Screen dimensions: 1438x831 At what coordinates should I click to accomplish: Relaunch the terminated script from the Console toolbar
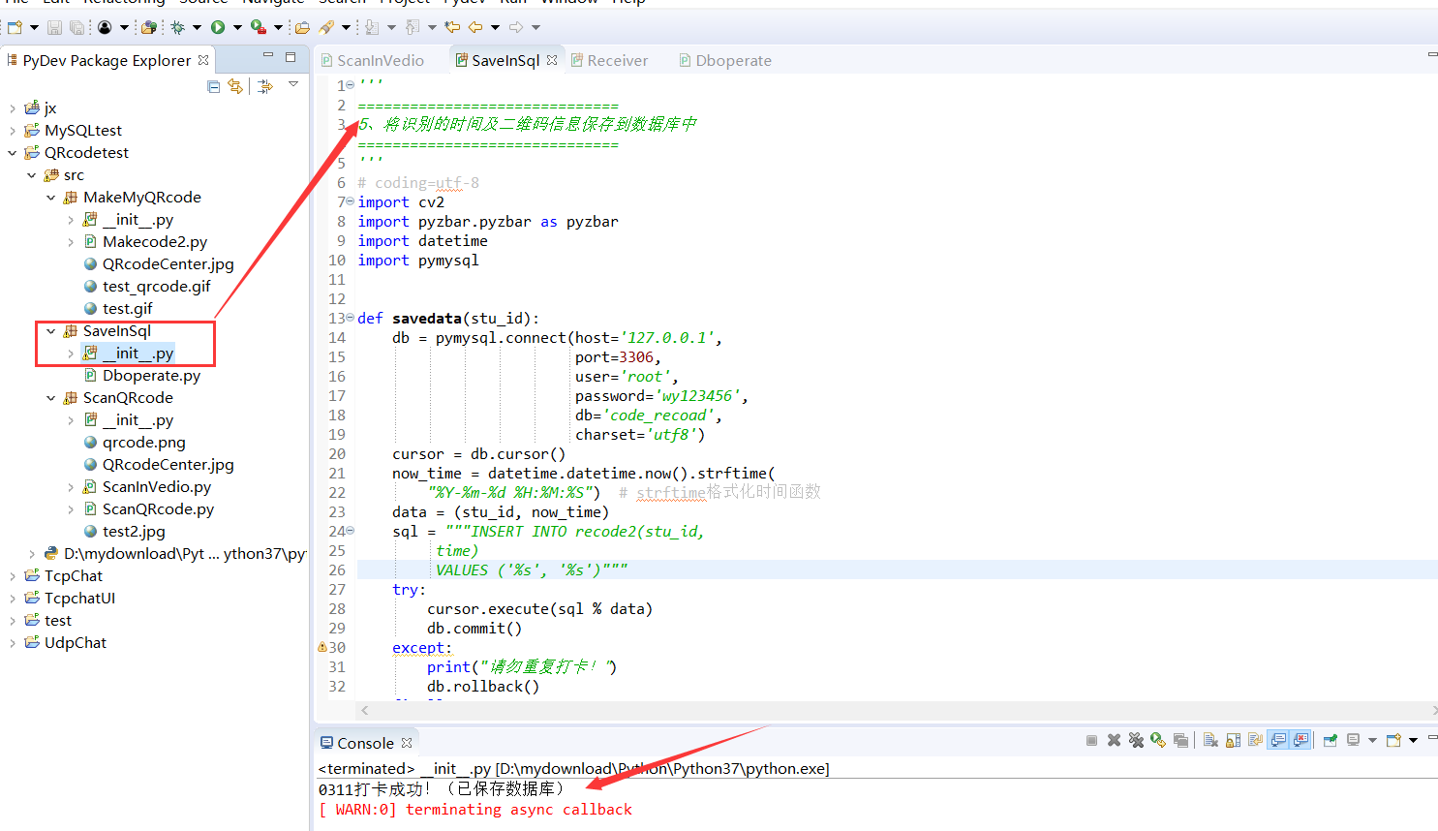pos(1157,739)
